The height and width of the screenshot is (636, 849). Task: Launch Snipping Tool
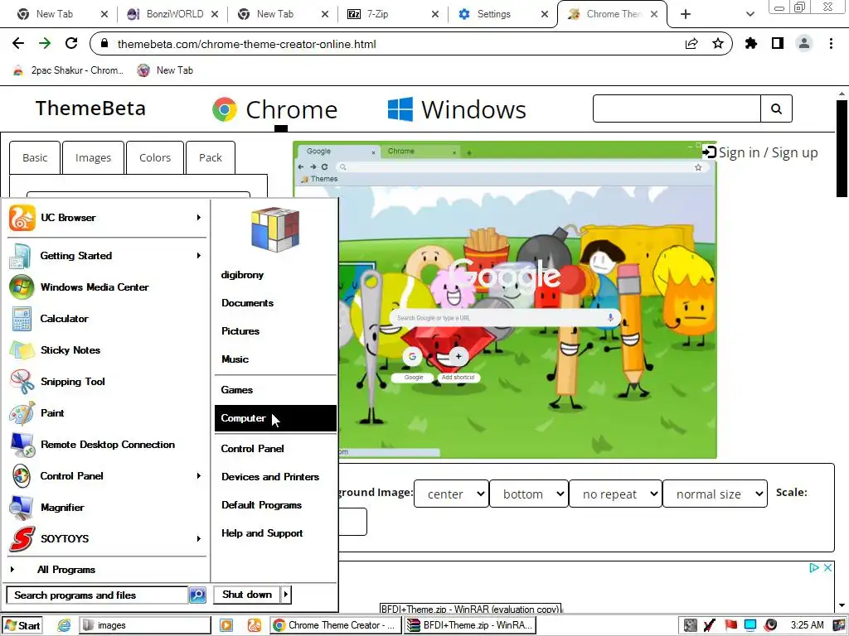pos(106,381)
